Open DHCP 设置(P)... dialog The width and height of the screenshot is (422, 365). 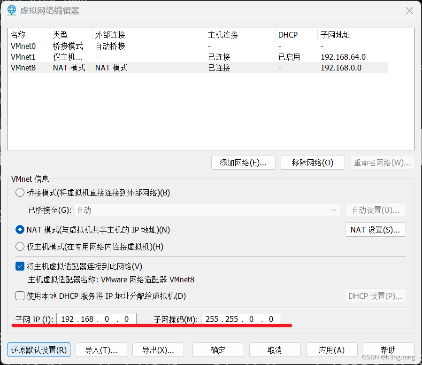376,296
